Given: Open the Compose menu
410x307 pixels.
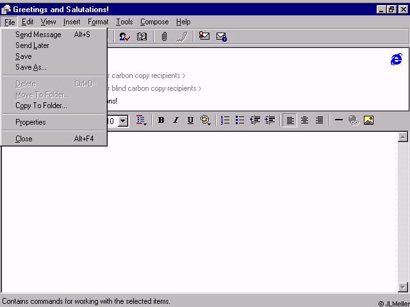Looking at the screenshot, I should click(154, 22).
